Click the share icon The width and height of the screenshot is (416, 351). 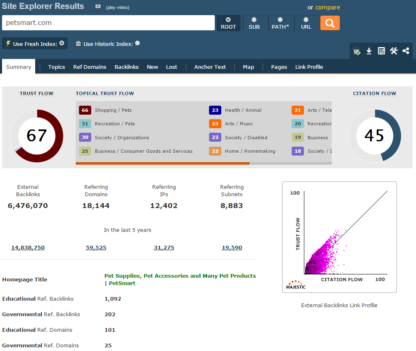point(406,51)
